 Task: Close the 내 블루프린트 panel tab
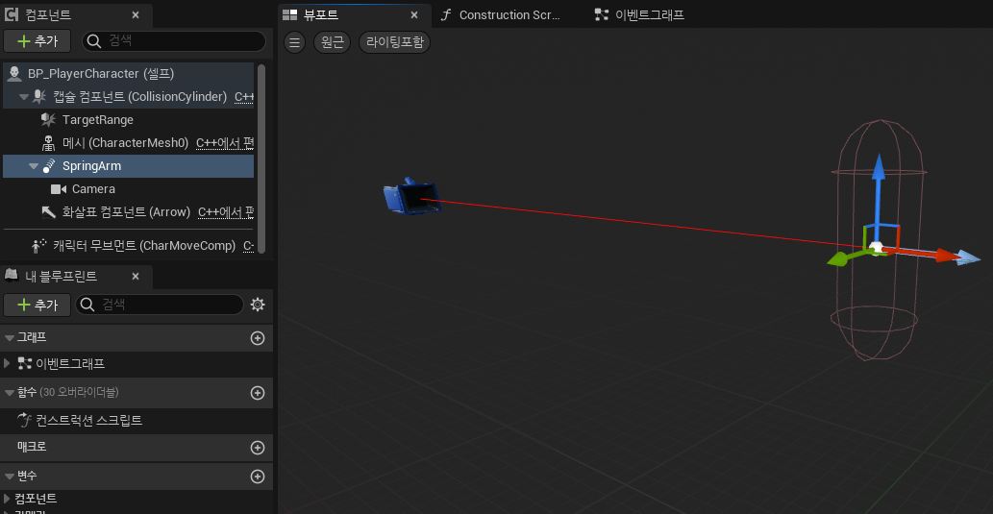tap(136, 277)
